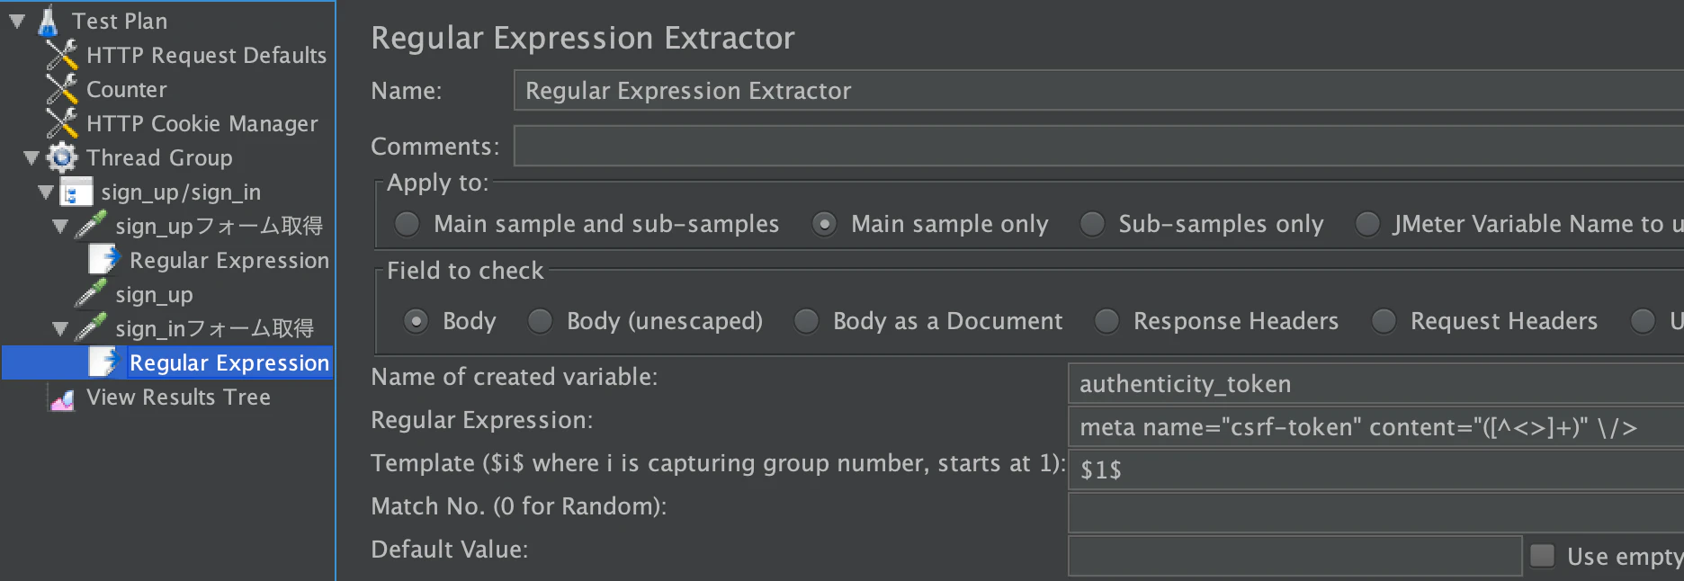Viewport: 1684px width, 581px height.
Task: Click the Regular Expression pattern field
Action: tap(1375, 427)
